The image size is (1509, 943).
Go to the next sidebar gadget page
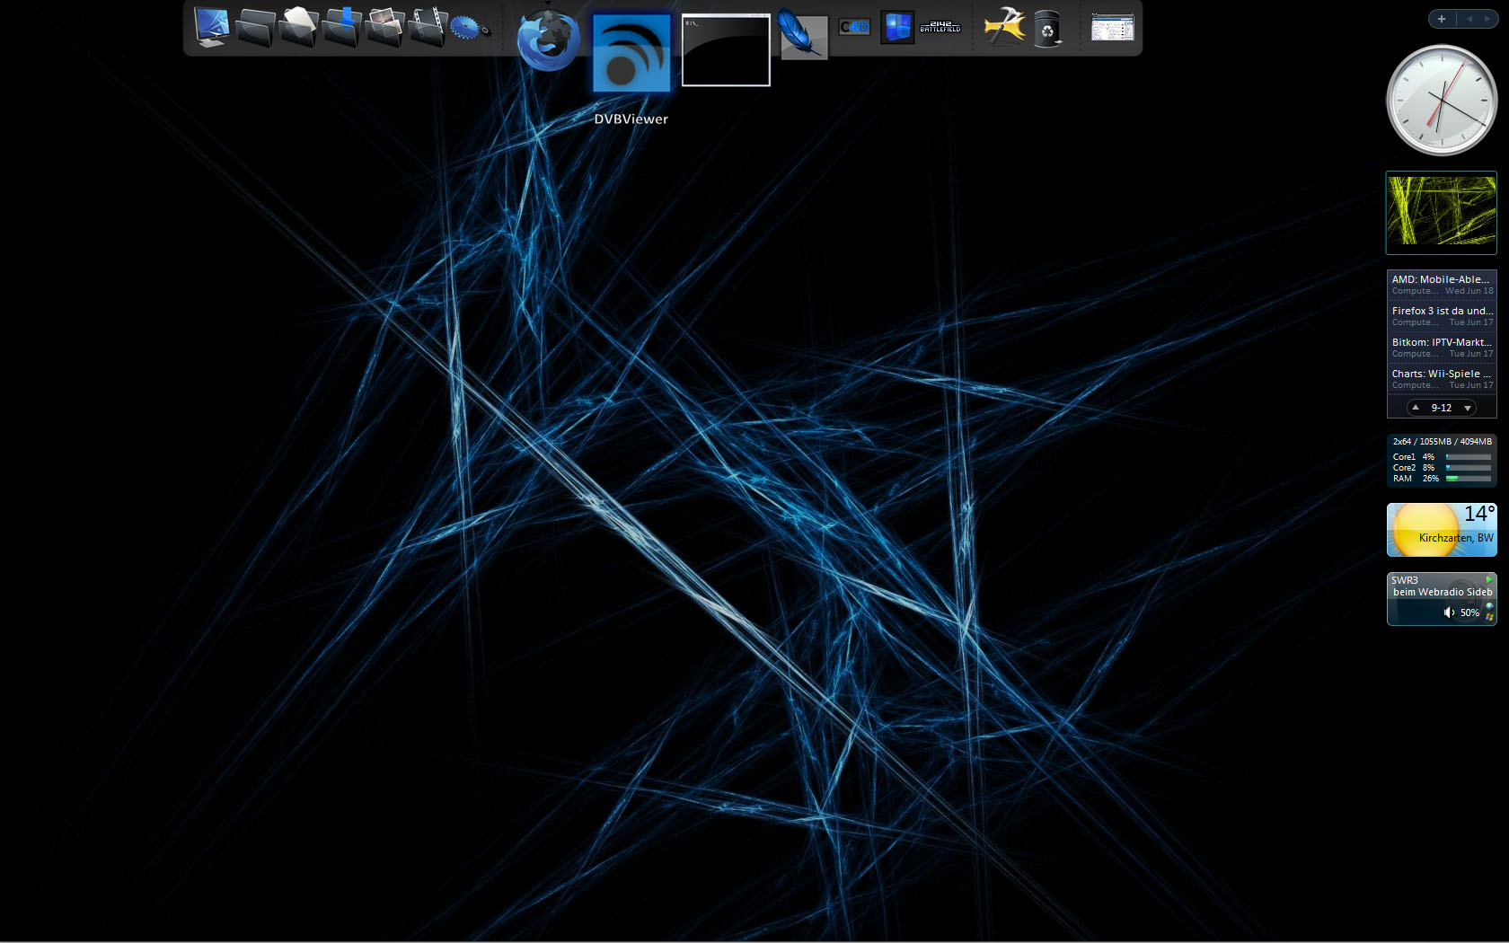(x=1487, y=19)
